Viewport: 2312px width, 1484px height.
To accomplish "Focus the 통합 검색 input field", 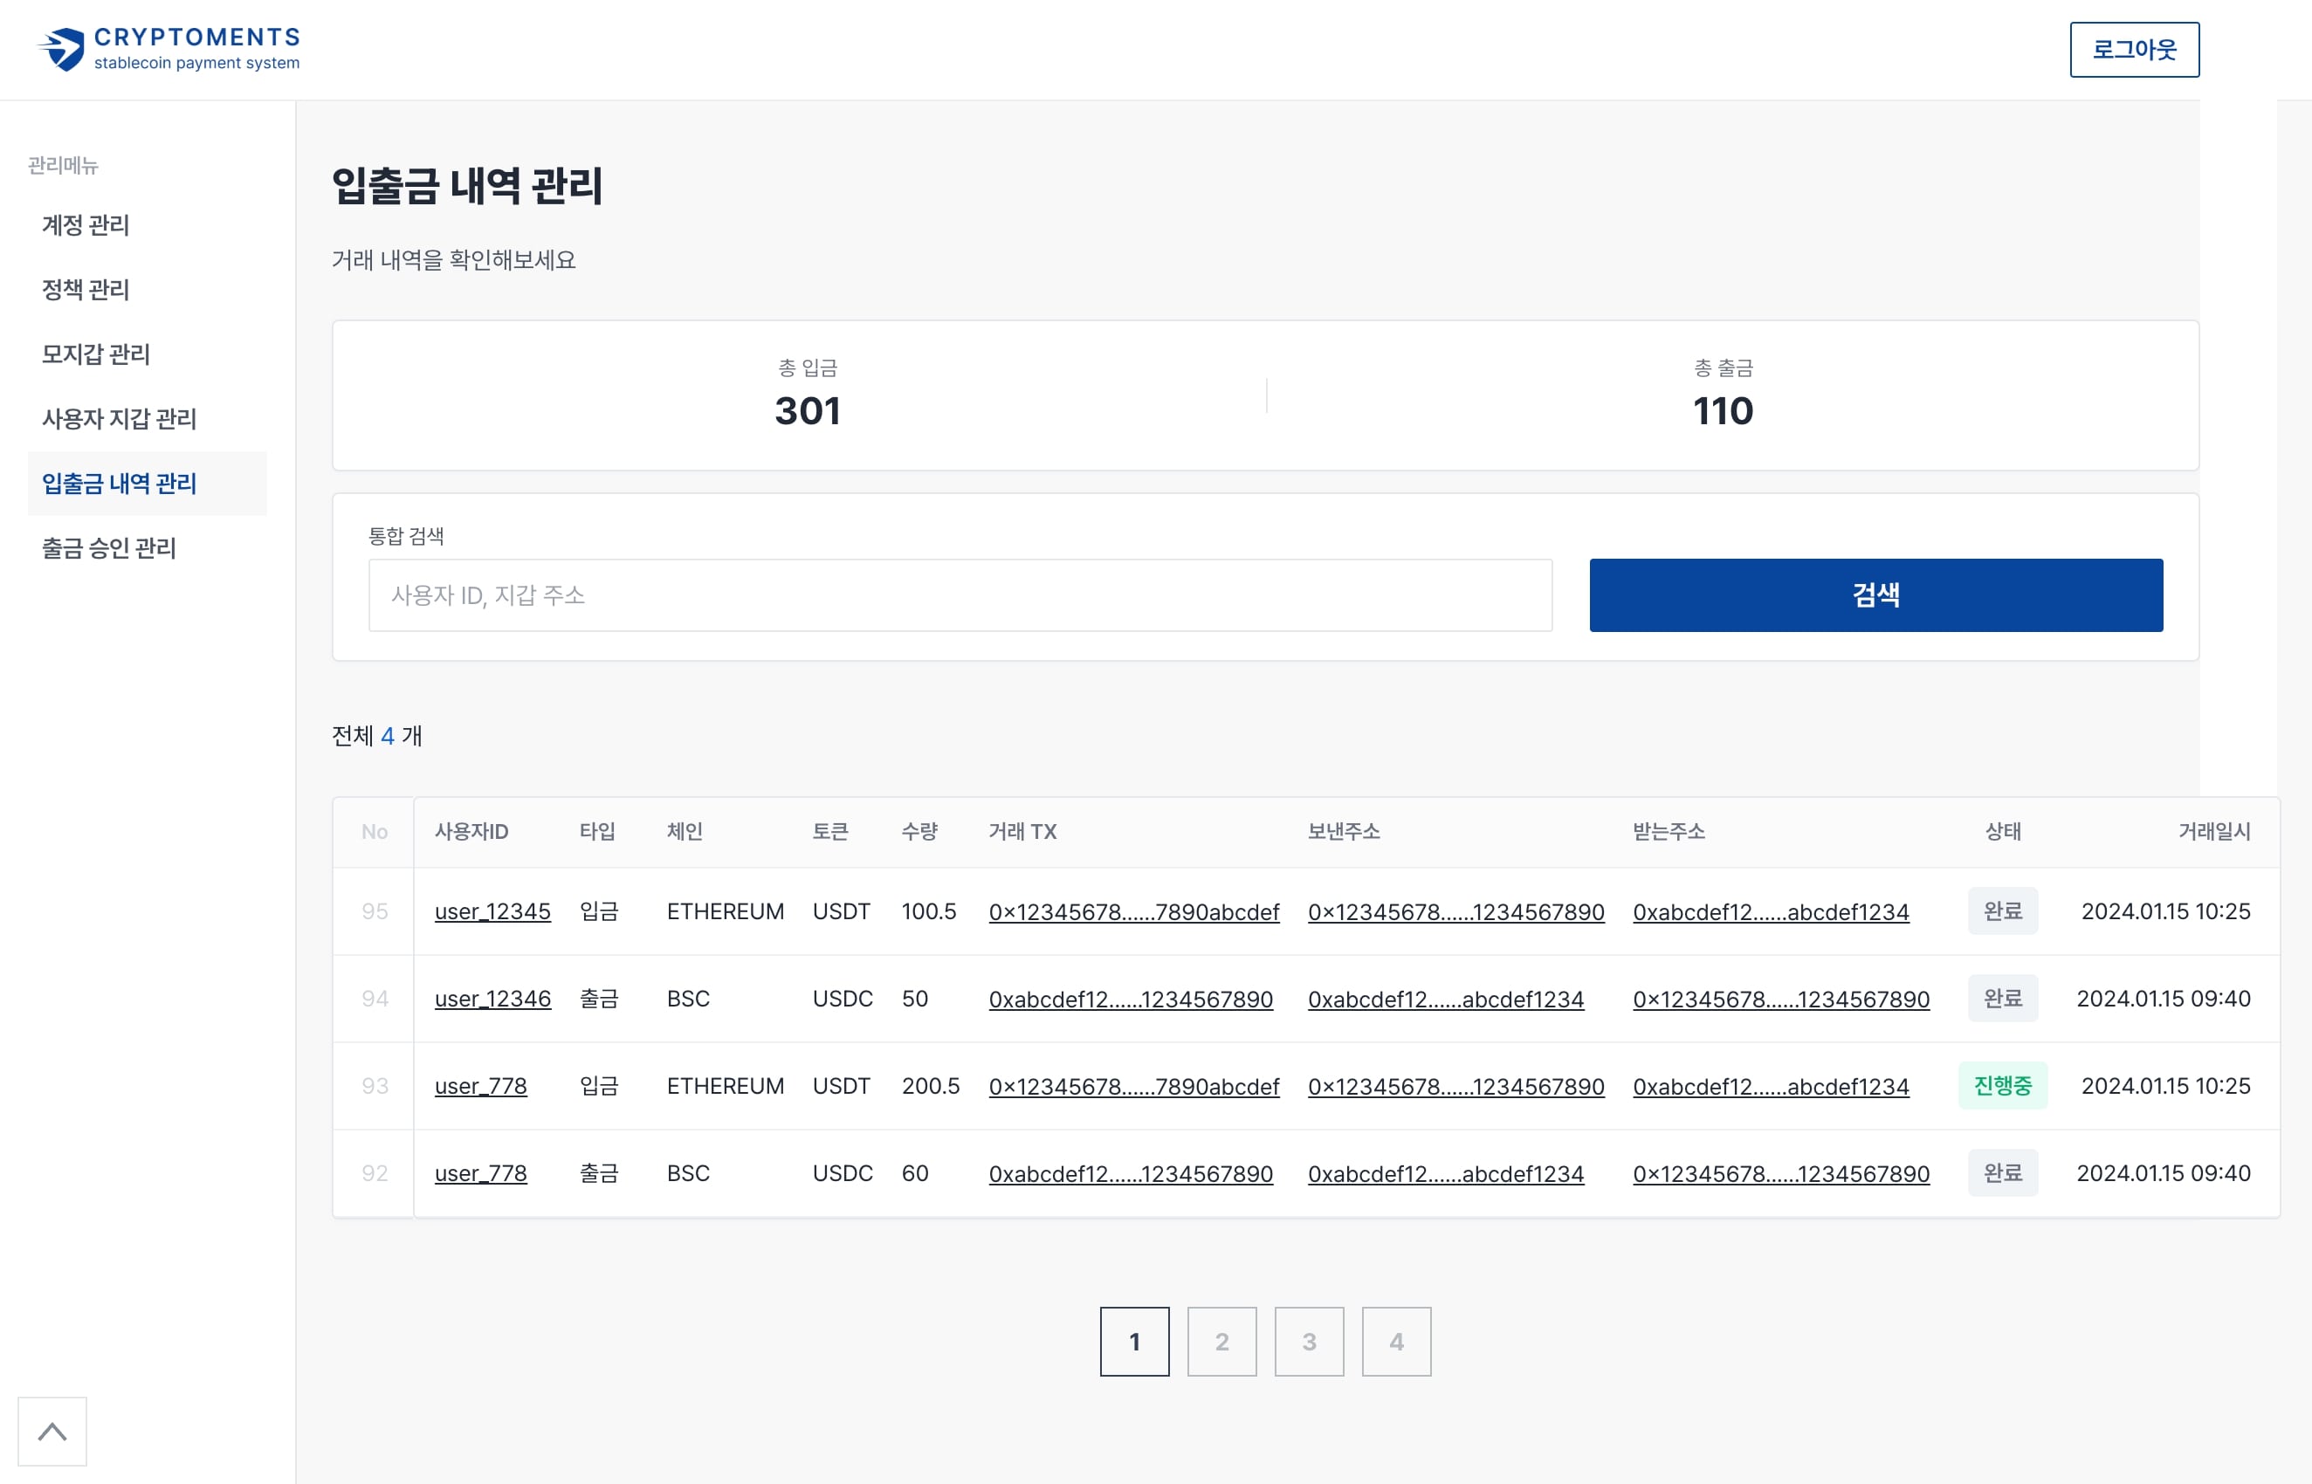I will (x=959, y=595).
